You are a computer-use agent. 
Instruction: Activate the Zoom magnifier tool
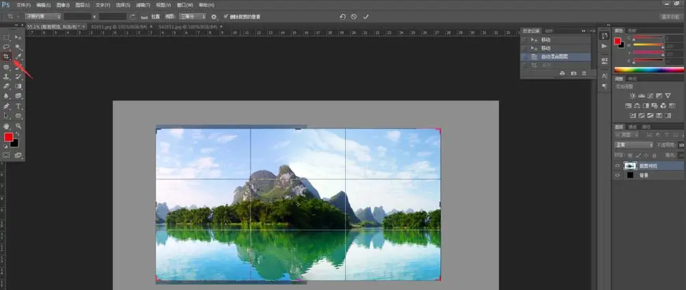coord(18,127)
